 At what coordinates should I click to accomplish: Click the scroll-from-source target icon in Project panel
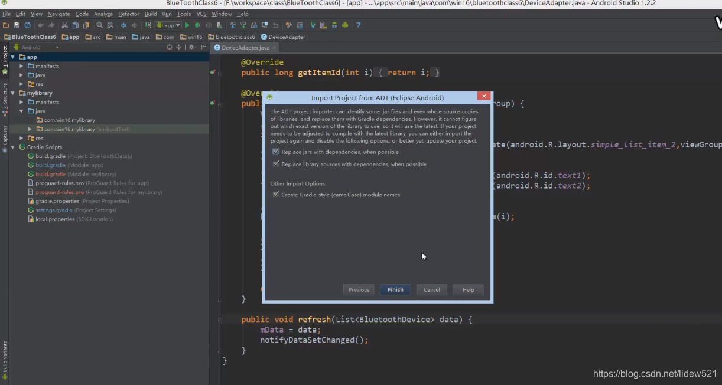point(170,47)
